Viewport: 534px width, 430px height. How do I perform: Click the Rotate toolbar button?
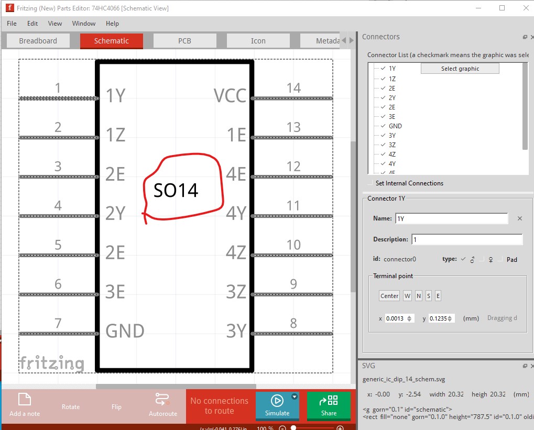71,407
